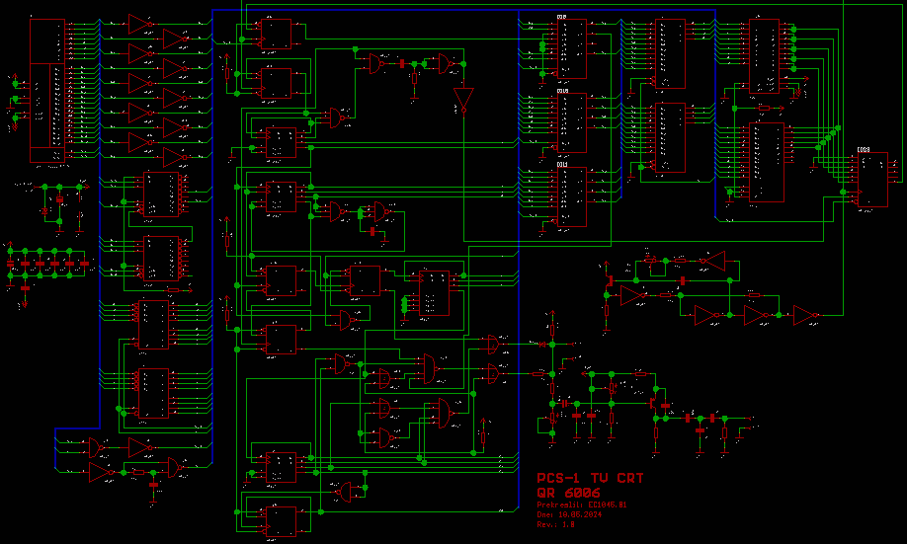This screenshot has height=544, width=907.
Task: Click the uppermost flip-flop in the central block
Action: [278, 34]
